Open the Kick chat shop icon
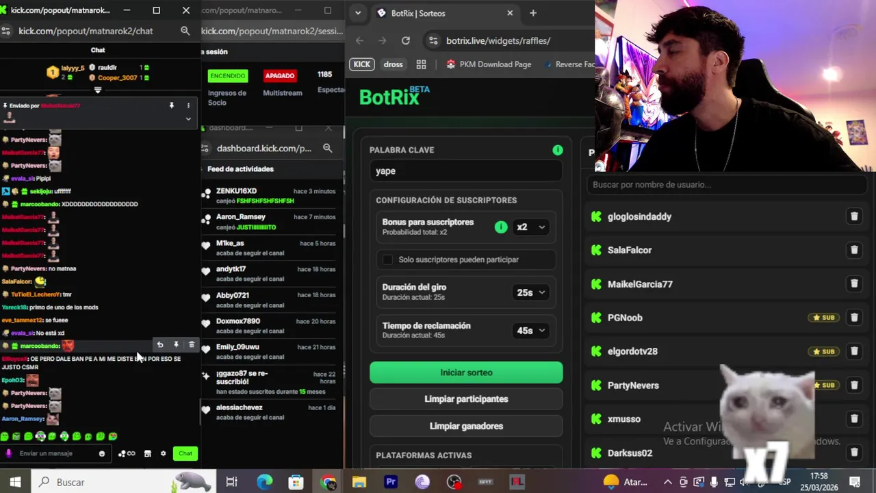Image resolution: width=876 pixels, height=493 pixels. pos(147,453)
